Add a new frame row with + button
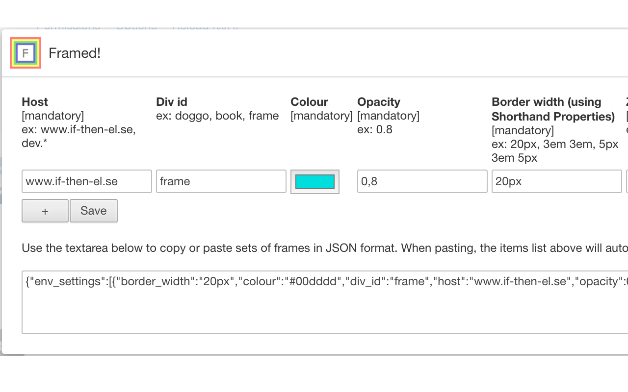The image size is (628, 392). coord(45,211)
